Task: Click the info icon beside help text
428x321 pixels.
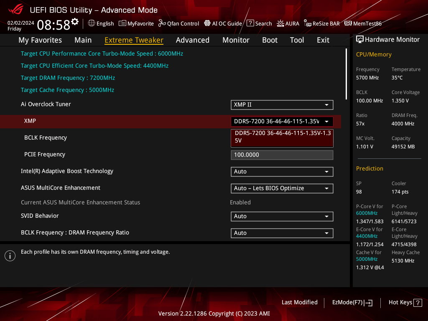Action: pos(10,256)
